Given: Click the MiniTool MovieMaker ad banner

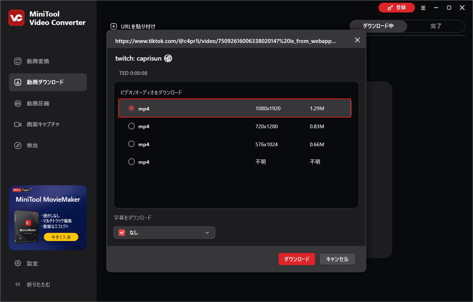Looking at the screenshot, I should point(48,218).
